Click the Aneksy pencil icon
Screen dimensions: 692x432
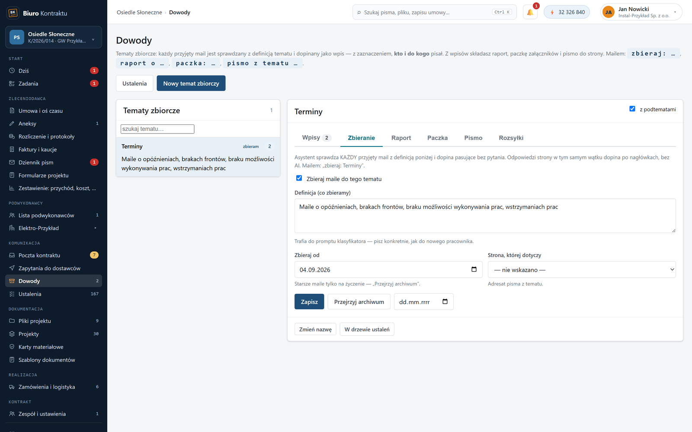[x=12, y=124]
